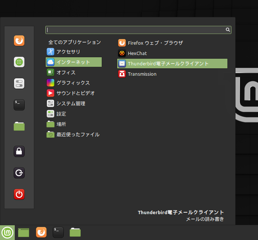Click the インターネット cloud icon
258x240 pixels.
coord(50,62)
